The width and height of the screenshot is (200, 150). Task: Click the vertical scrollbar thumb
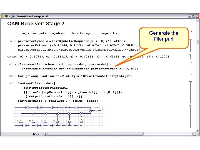click(197, 42)
